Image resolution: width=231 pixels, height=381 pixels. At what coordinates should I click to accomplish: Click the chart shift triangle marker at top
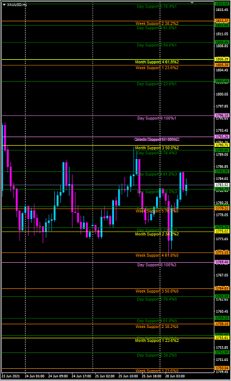(x=192, y=2)
